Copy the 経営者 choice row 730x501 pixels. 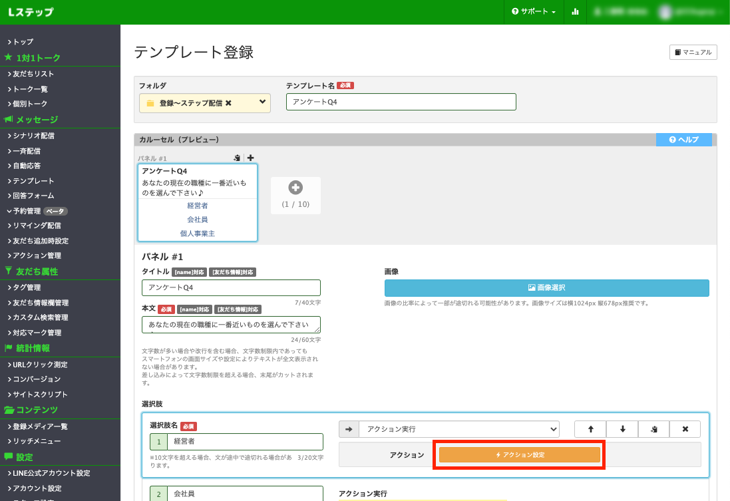(653, 429)
